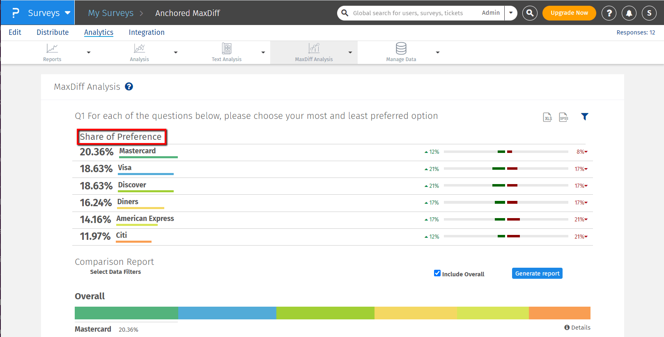The width and height of the screenshot is (664, 337).
Task: Click the Upgrade Now button
Action: coord(569,13)
